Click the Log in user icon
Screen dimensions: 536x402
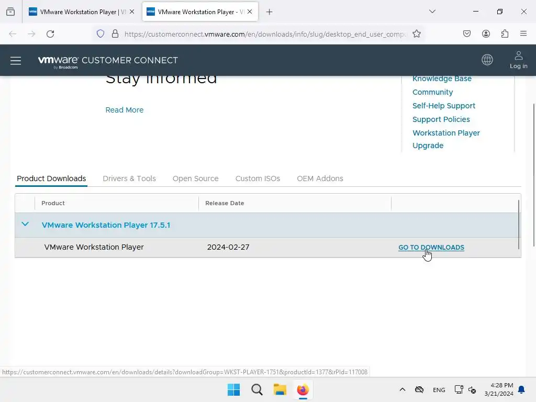coord(519,60)
